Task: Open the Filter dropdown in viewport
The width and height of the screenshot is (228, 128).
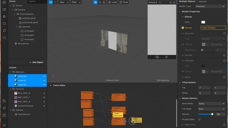Action: click(76, 2)
